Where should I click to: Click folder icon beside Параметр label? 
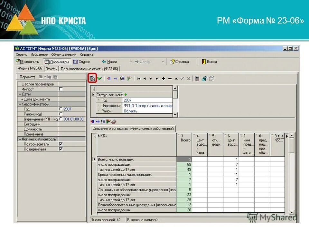(41, 77)
